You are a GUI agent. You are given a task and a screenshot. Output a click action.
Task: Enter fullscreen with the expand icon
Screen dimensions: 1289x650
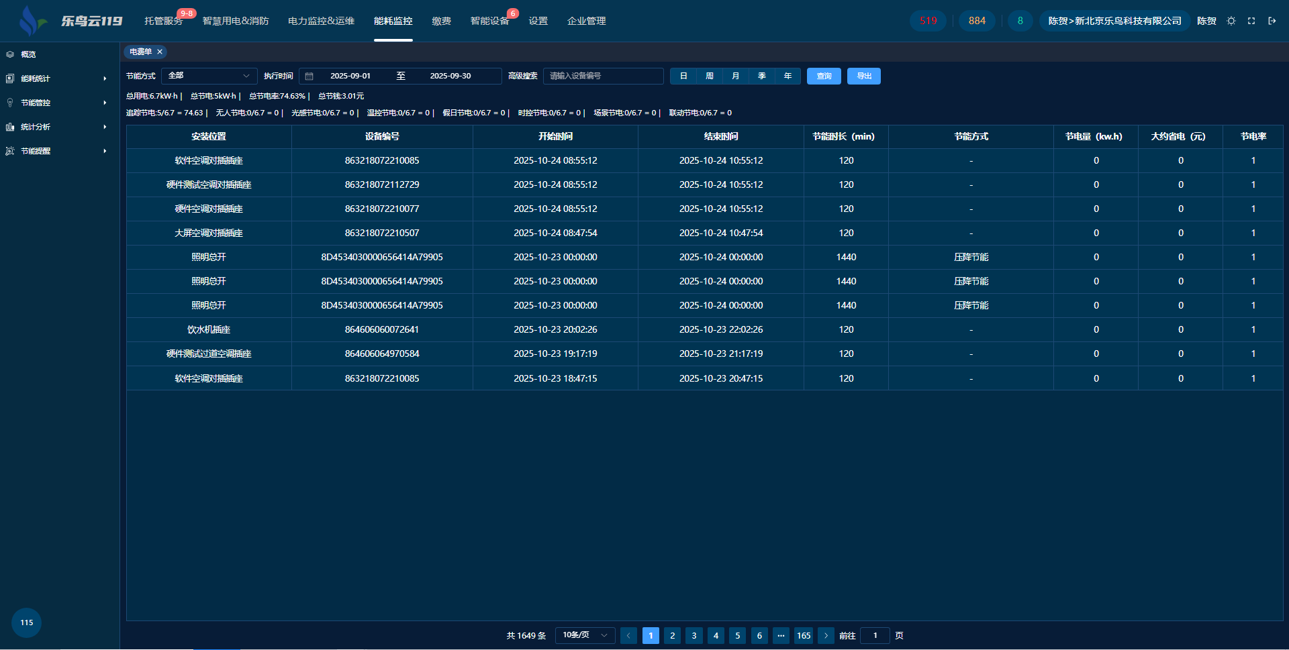1251,21
